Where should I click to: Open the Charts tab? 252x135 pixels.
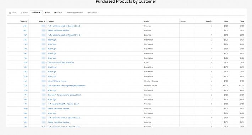[x=13, y=13]
